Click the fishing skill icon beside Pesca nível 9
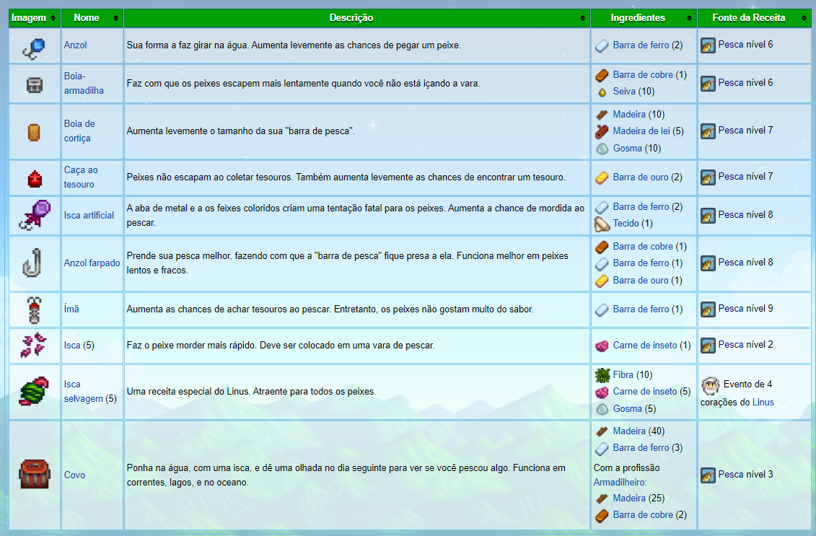 pyautogui.click(x=708, y=309)
